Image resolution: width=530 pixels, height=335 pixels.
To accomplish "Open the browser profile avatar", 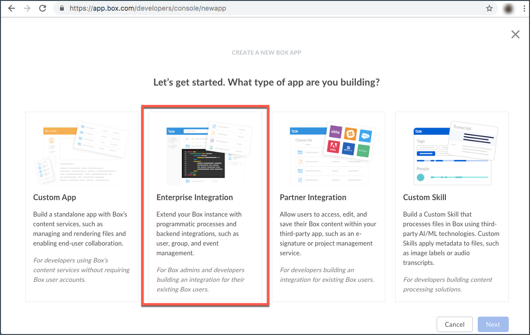I will pos(508,8).
